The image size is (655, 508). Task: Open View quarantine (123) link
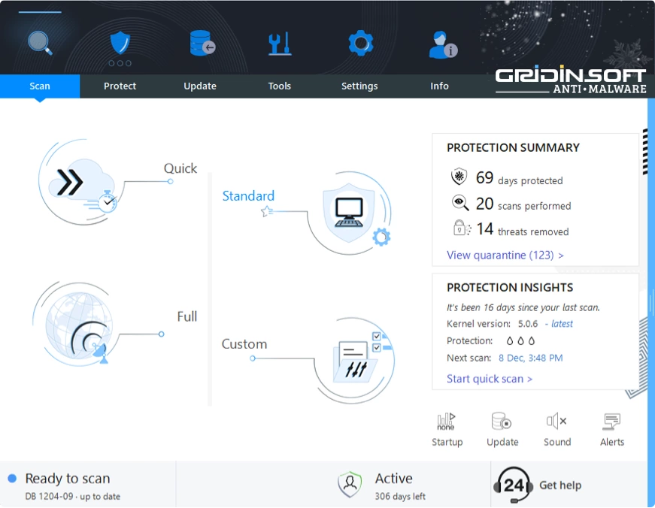505,255
